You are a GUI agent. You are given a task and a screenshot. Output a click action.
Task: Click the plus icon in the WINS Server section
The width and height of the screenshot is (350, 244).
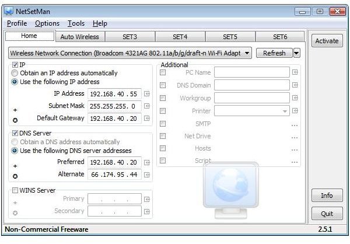point(15,203)
